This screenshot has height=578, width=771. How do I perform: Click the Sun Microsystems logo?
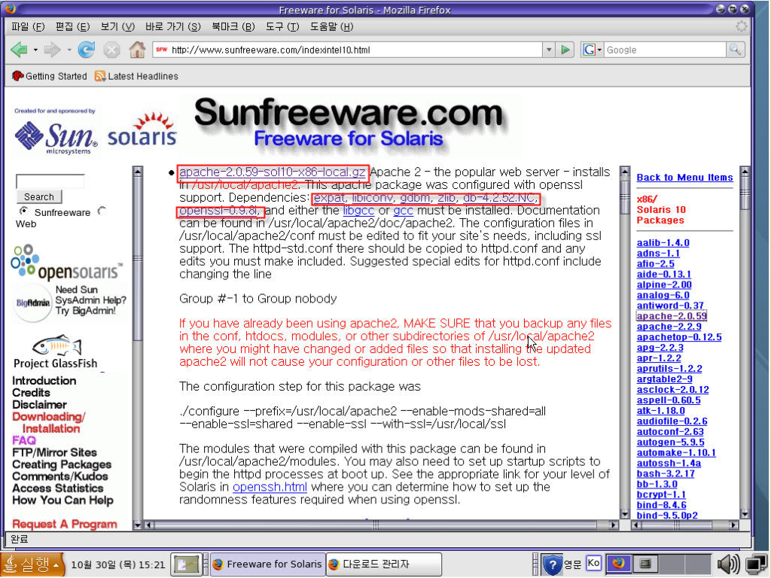(56, 137)
